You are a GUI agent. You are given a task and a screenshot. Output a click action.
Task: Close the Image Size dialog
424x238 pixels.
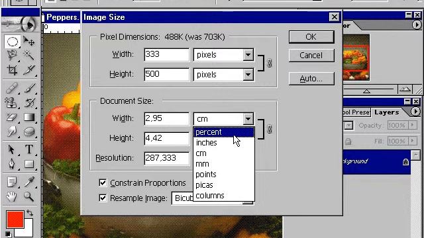(334, 17)
